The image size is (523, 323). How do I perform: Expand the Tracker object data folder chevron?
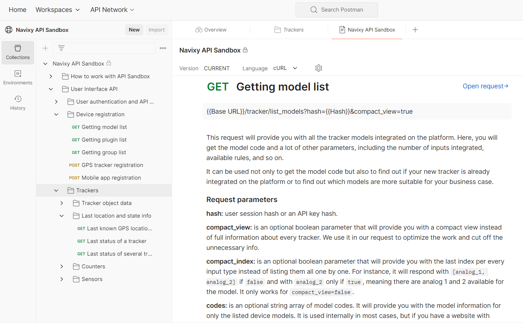62,203
